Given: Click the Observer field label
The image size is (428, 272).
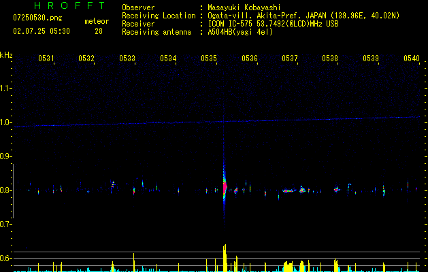Looking at the screenshot, I should click(138, 7).
